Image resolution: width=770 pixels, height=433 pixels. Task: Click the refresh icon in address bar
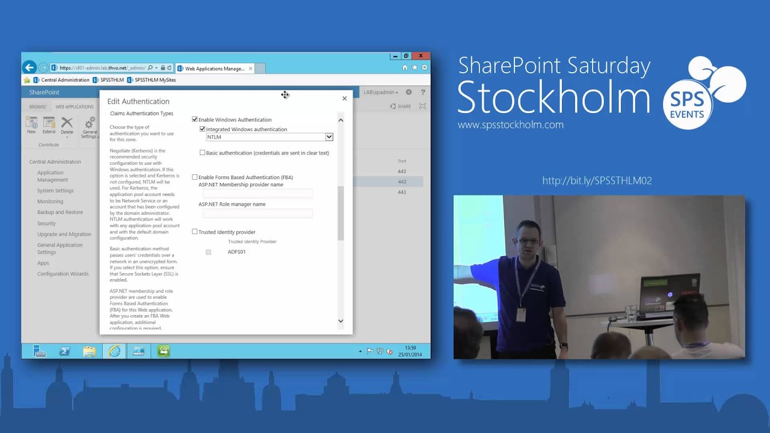coord(170,68)
